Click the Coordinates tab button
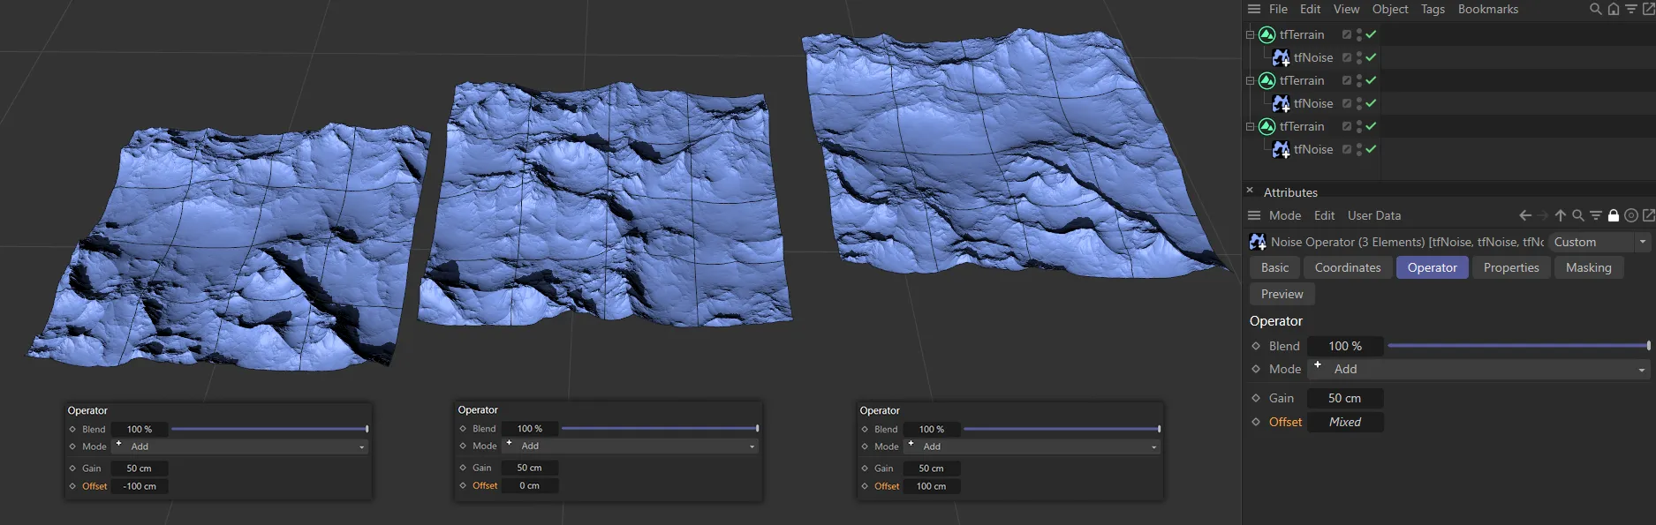Screen dimensions: 1656x525 point(1347,267)
